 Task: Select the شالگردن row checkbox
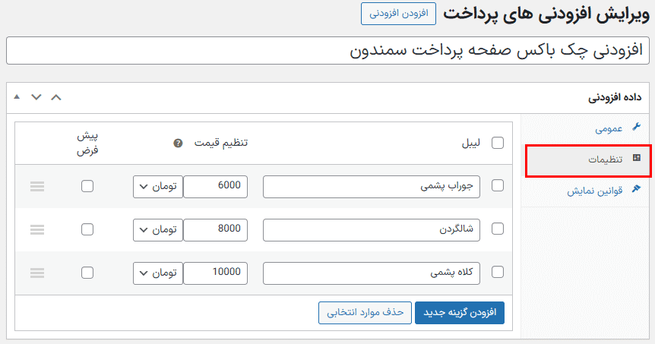click(498, 229)
